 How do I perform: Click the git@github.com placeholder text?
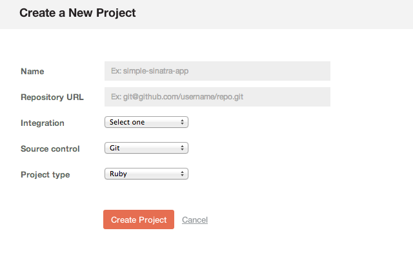click(x=177, y=97)
